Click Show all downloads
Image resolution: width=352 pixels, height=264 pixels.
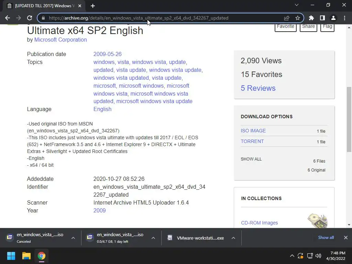(x=326, y=238)
